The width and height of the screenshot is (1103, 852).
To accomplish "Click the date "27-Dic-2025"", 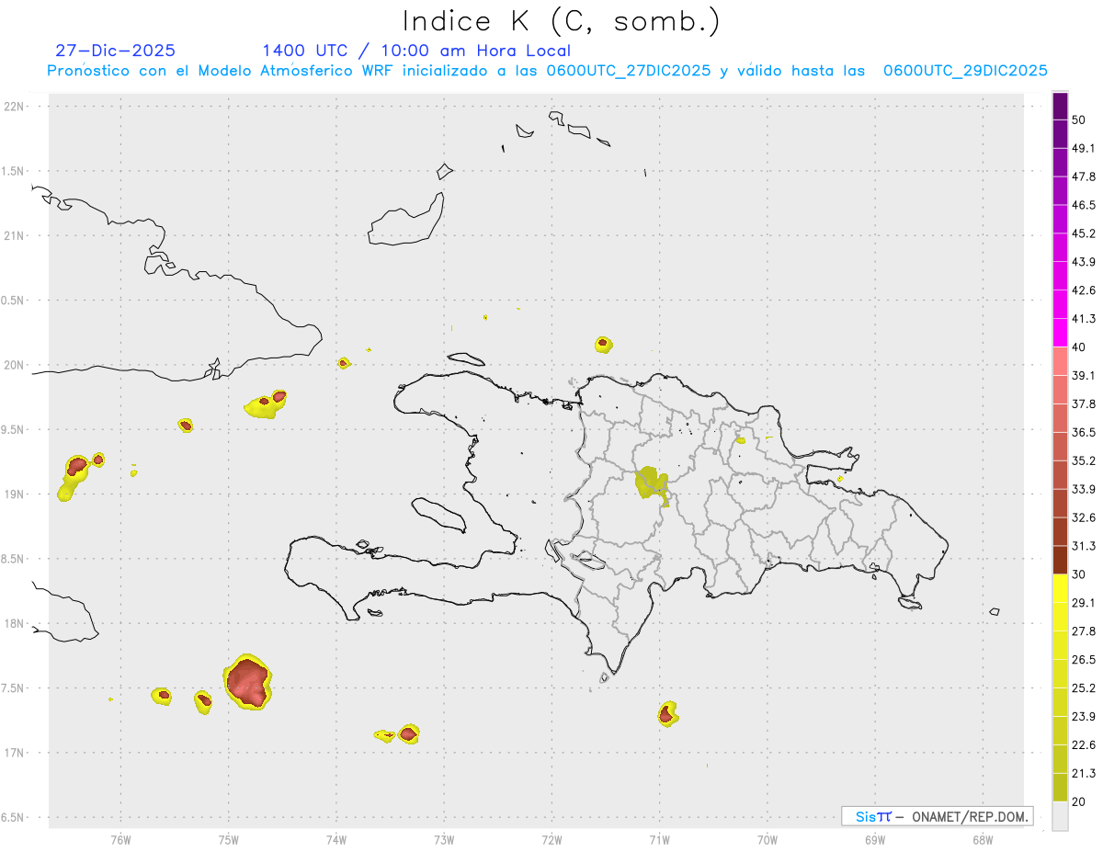I will (116, 51).
